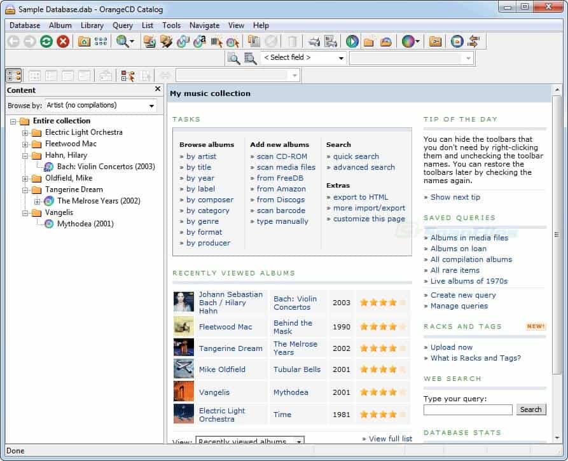Open the Navigate menu

[x=204, y=25]
